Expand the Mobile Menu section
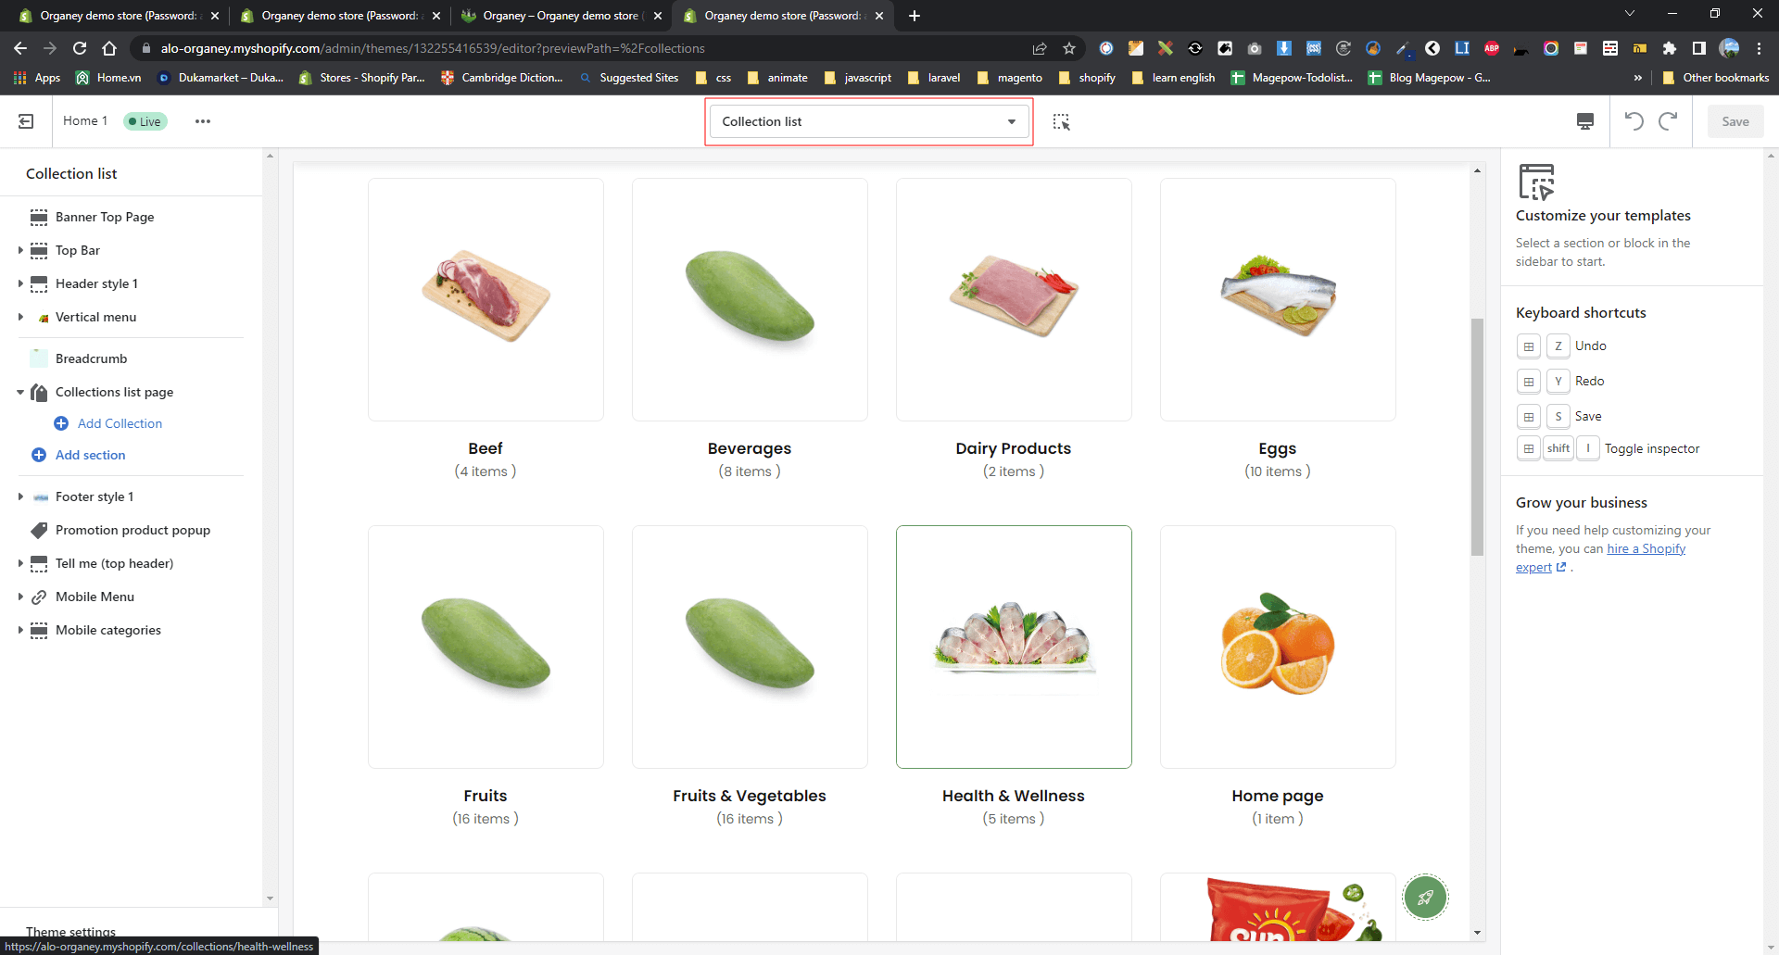The height and width of the screenshot is (955, 1779). click(x=20, y=597)
